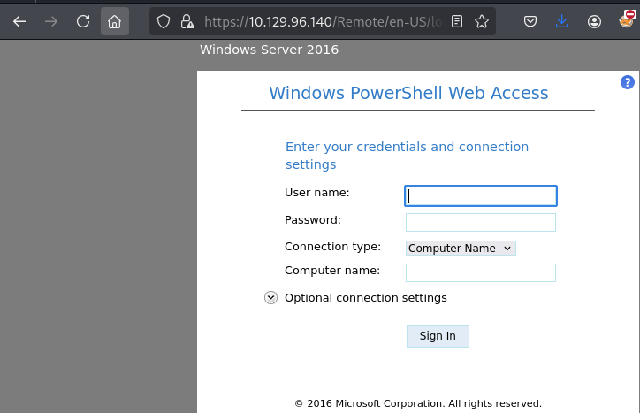
Task: Click the Computer name text box
Action: (480, 272)
